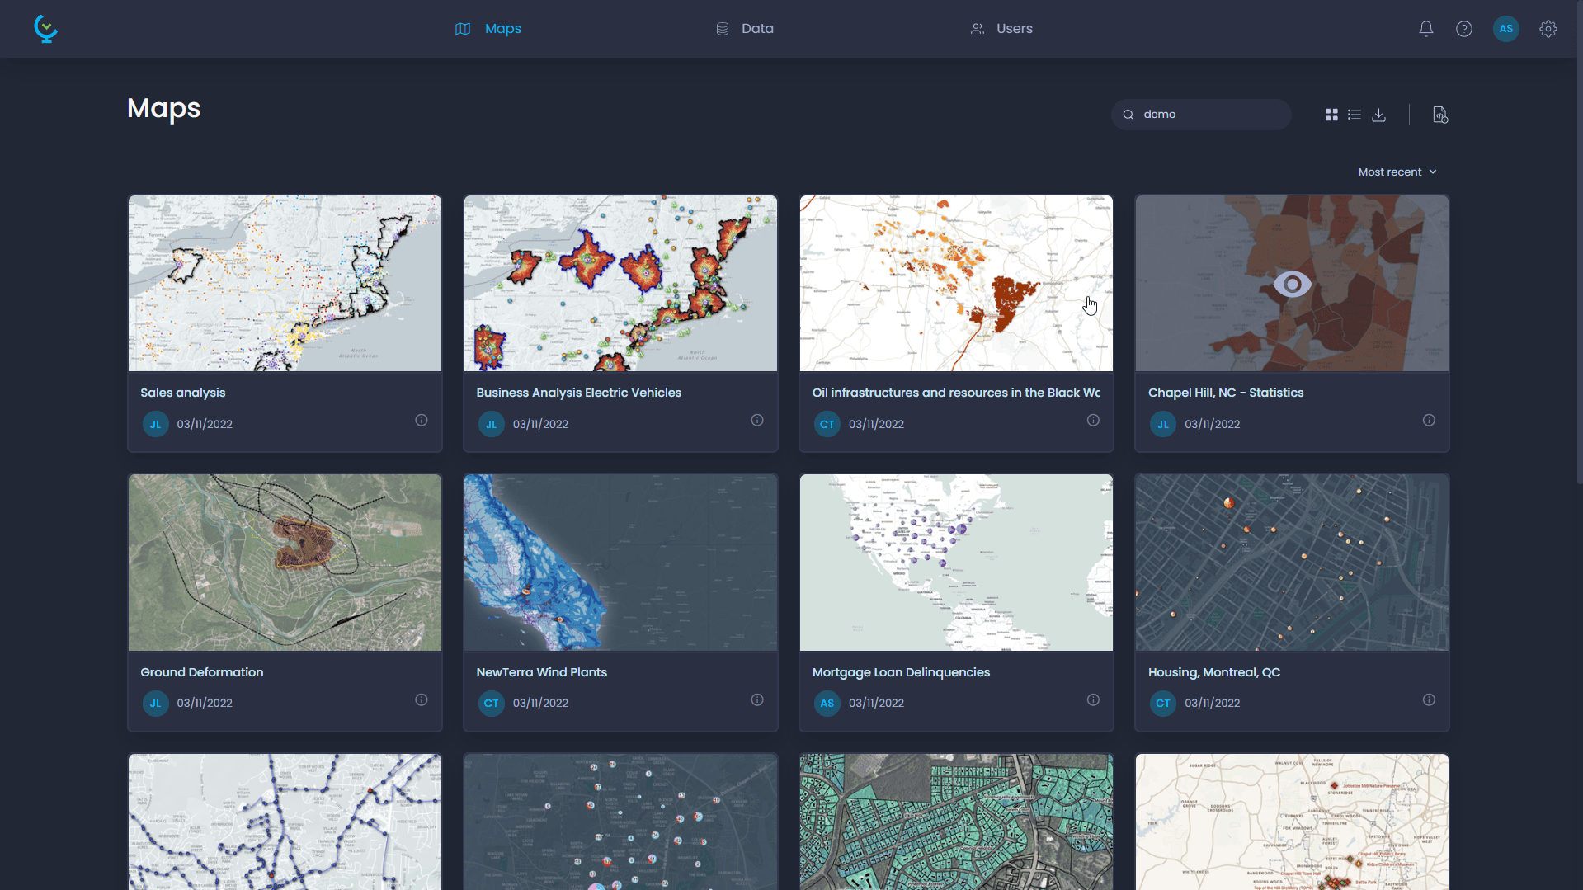Image resolution: width=1583 pixels, height=890 pixels.
Task: Show info for Oil infrastructures map
Action: coord(1092,421)
